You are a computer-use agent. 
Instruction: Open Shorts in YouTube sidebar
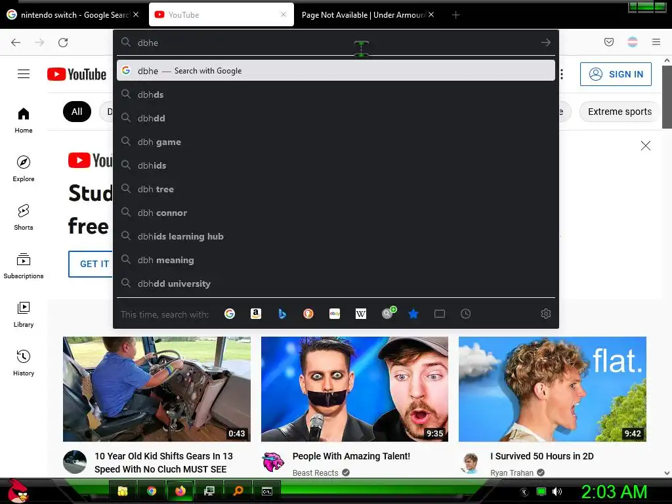pos(24,217)
